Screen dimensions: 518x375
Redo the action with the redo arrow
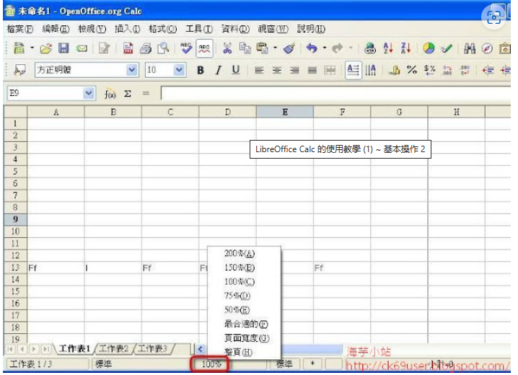pyautogui.click(x=338, y=48)
